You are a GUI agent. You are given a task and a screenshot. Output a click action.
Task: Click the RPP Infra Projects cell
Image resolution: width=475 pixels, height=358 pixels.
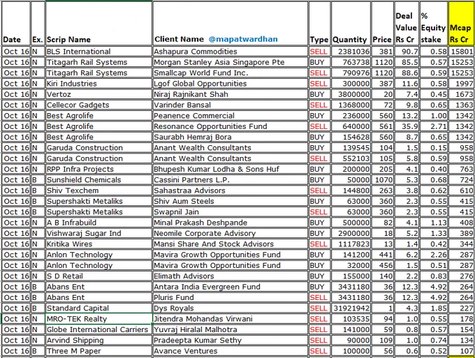[98, 169]
